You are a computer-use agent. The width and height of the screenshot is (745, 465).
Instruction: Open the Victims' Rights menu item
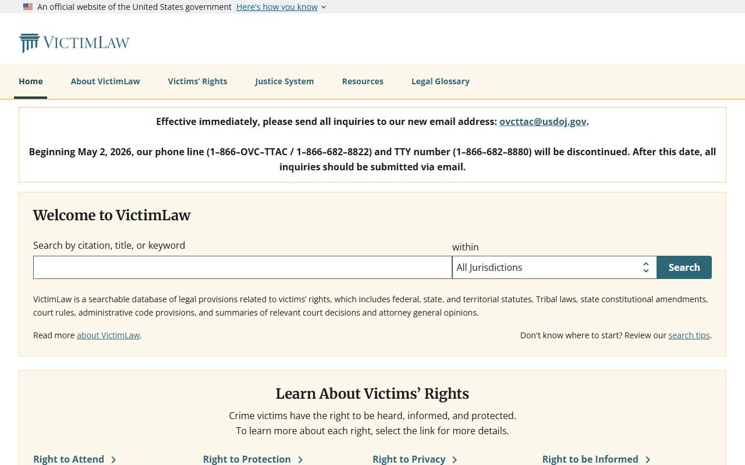click(198, 81)
